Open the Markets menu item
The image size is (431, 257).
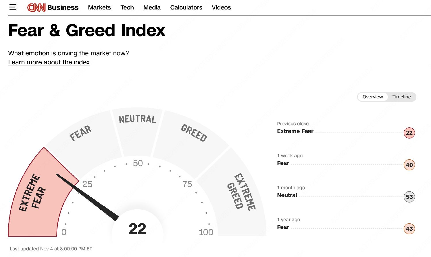(99, 7)
